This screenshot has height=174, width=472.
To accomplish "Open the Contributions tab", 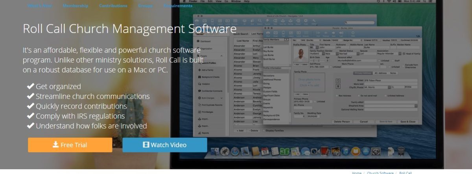I will (x=113, y=6).
